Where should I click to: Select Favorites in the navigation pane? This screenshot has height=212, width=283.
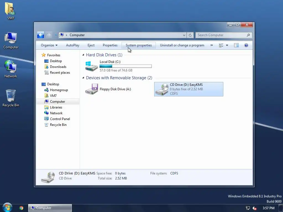(54, 55)
